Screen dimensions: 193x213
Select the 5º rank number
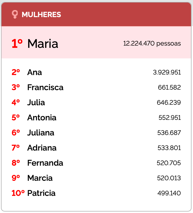[x=16, y=118]
